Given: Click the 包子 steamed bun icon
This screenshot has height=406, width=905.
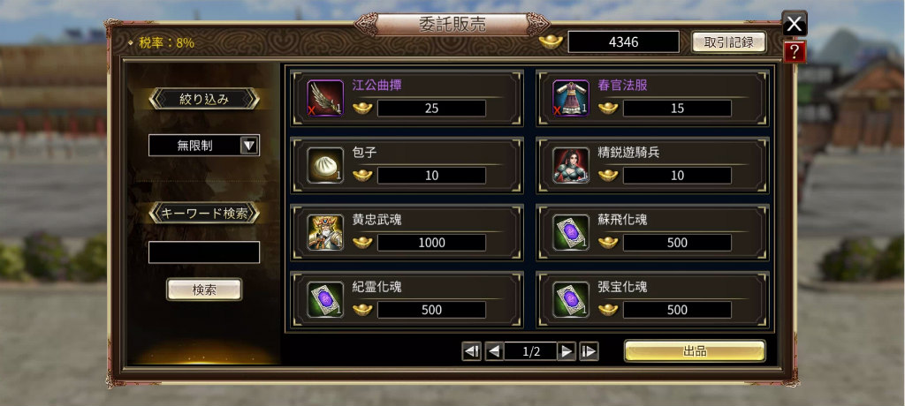Looking at the screenshot, I should 325,166.
